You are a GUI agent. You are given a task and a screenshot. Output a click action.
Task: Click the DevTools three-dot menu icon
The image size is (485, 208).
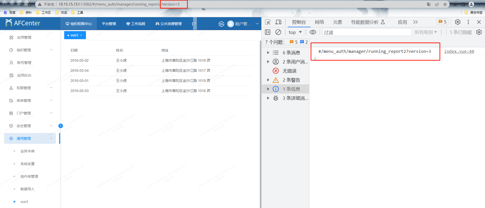click(x=468, y=22)
